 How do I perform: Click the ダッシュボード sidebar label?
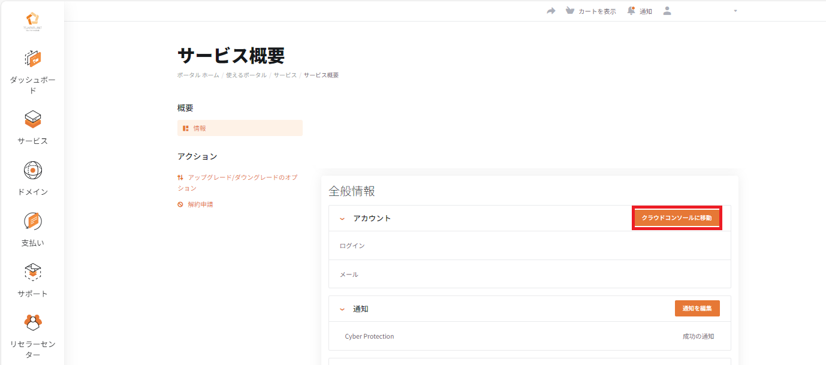coord(32,85)
